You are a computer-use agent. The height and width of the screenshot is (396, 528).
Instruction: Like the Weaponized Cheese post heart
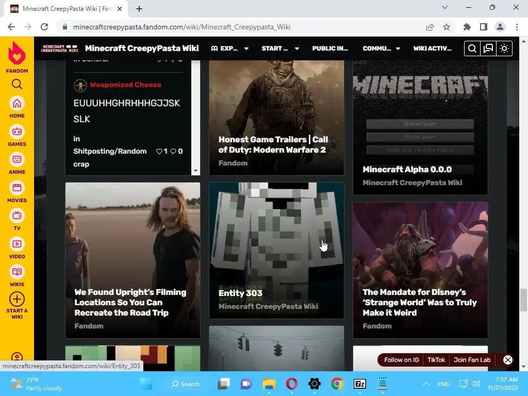(159, 152)
